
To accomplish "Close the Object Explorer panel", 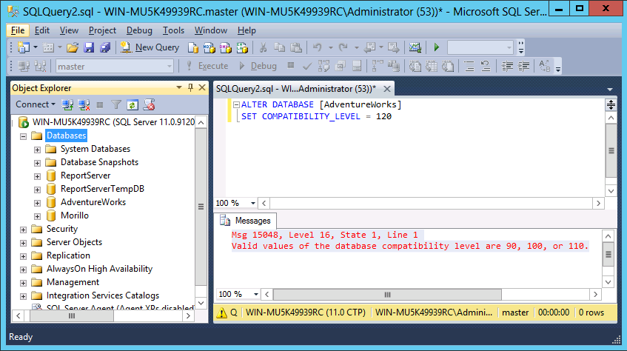I will click(x=202, y=87).
